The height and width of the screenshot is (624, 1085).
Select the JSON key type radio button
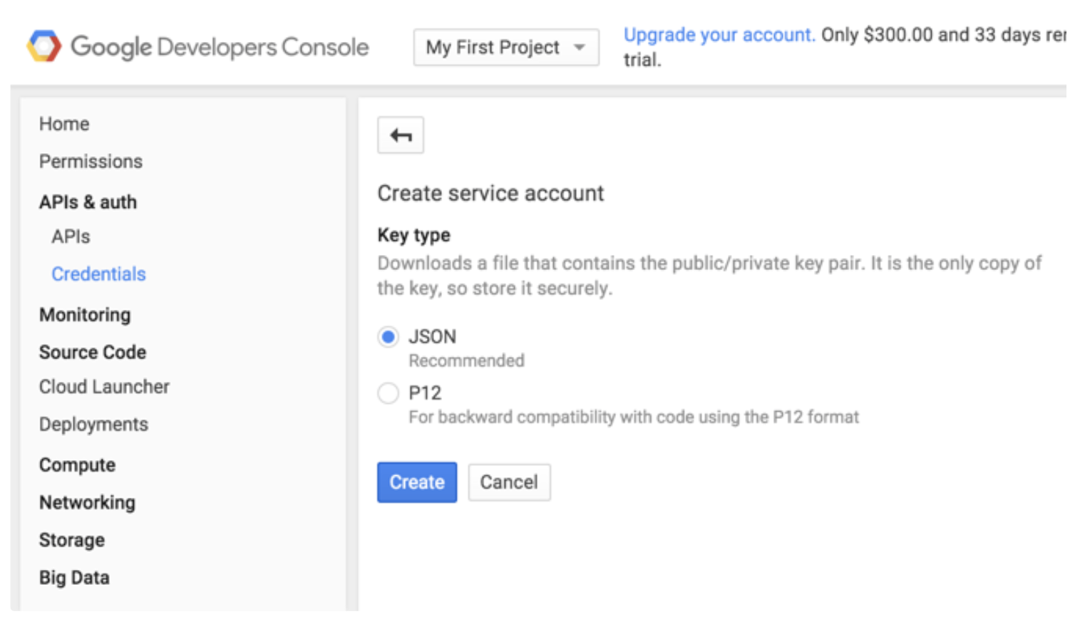(389, 337)
